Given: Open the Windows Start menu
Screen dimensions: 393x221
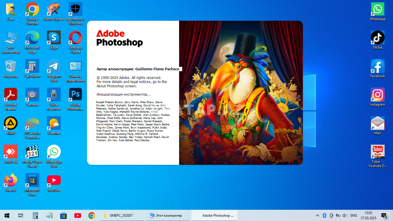Looking at the screenshot, I should tap(7, 215).
